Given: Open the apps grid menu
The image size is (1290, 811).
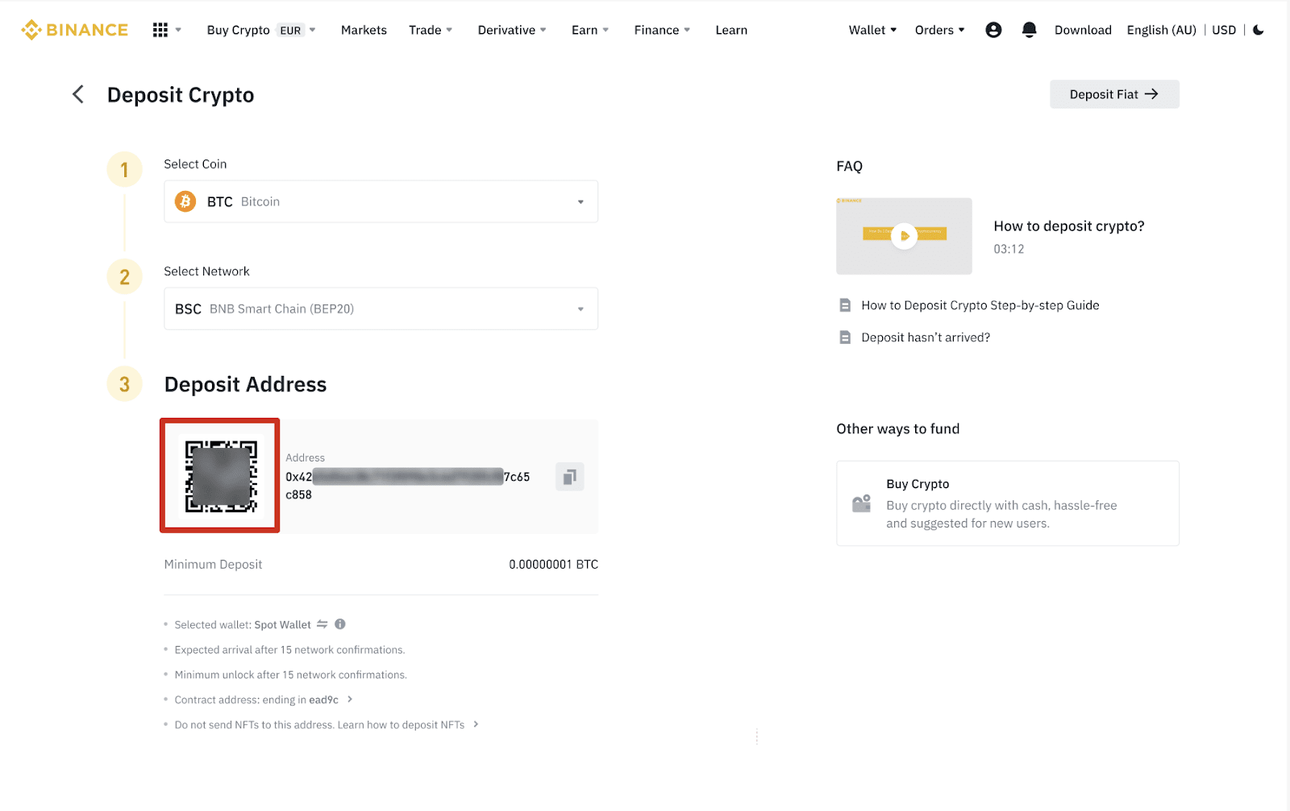Looking at the screenshot, I should [x=160, y=30].
